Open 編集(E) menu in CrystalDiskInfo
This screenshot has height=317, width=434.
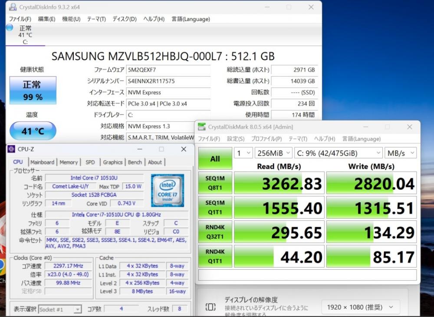click(x=46, y=19)
